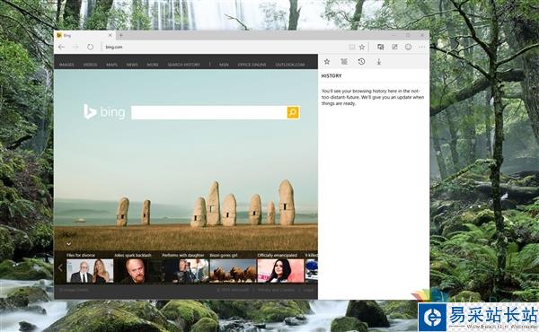Show Downloads in the hub panel
Screen dimensions: 539x332
coord(378,61)
